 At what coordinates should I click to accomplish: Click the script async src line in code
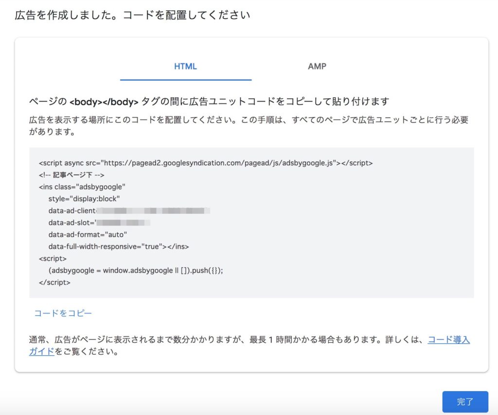[x=206, y=163]
